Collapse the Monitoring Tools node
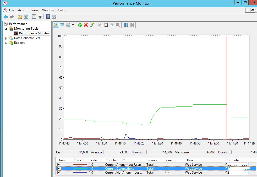This screenshot has height=177, width=257. 6,29
